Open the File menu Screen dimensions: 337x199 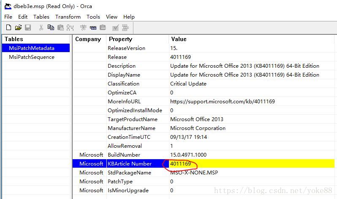[x=8, y=17]
